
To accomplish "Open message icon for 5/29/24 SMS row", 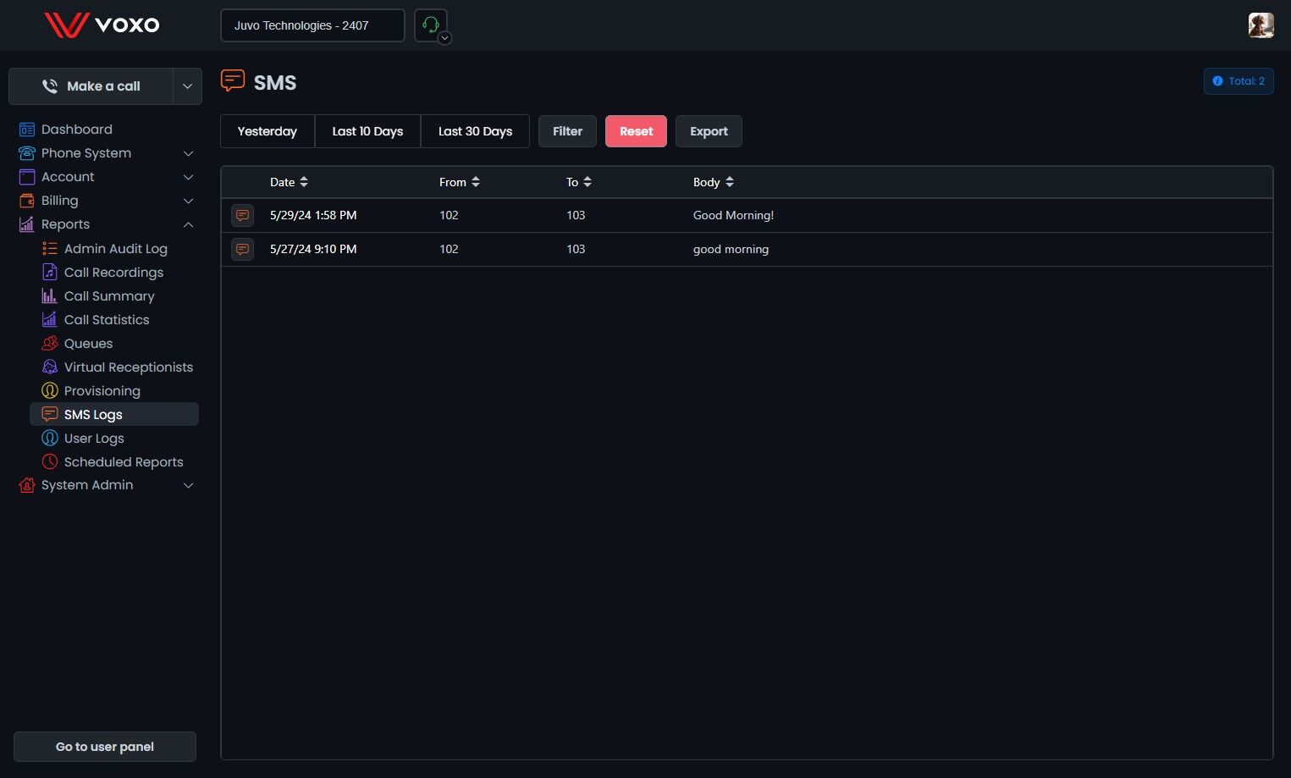I will coord(243,216).
